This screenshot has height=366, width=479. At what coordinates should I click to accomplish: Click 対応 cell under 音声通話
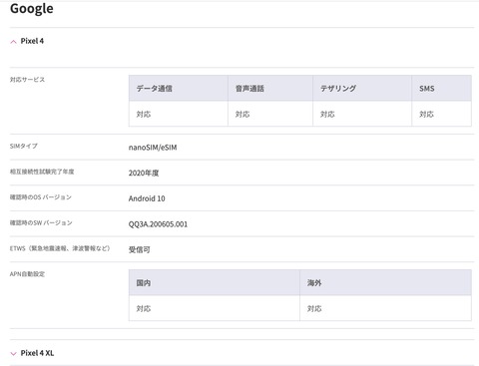click(270, 114)
